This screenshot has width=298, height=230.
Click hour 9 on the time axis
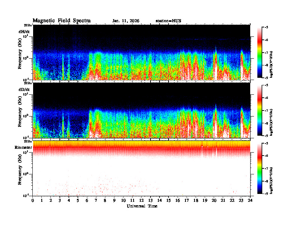114,200
